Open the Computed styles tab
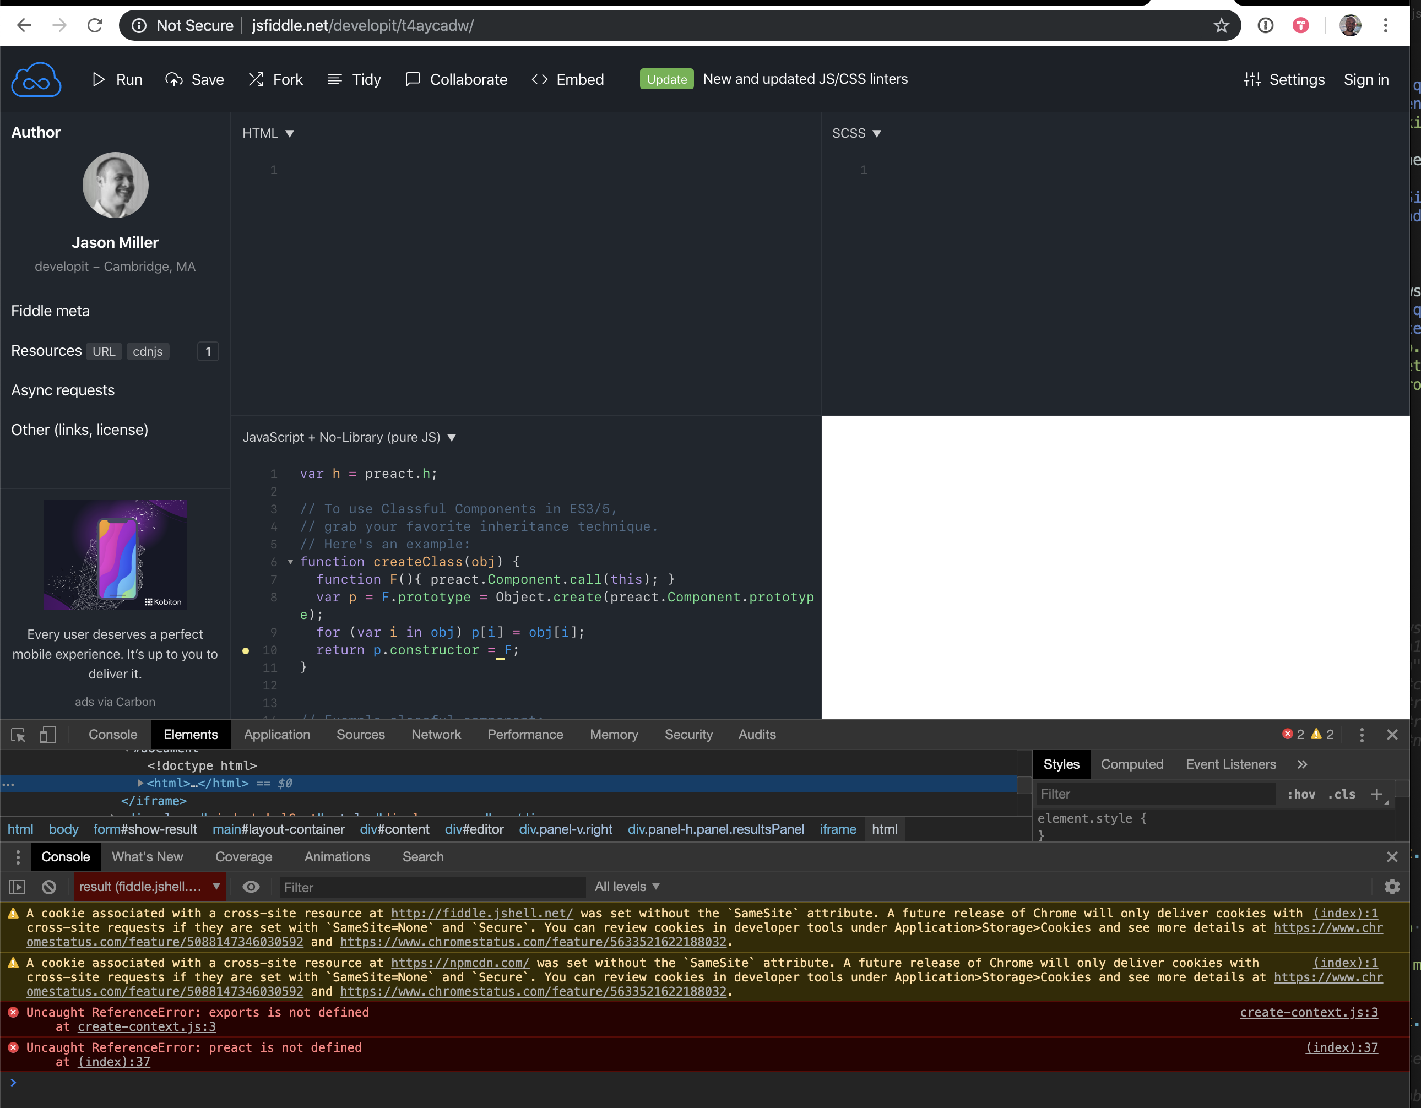Screen dimensions: 1421x1108 [x=1131, y=764]
